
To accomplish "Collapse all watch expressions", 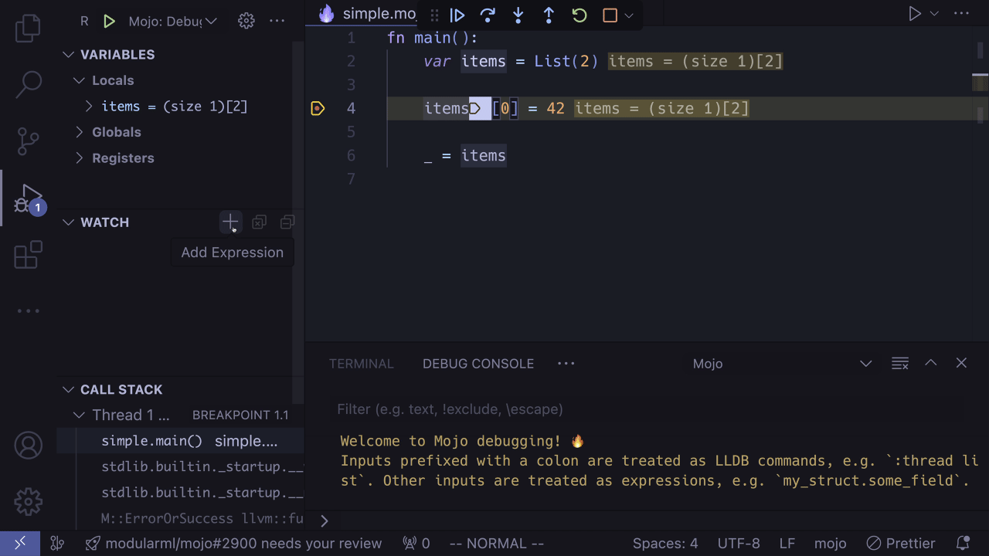I will [x=287, y=222].
